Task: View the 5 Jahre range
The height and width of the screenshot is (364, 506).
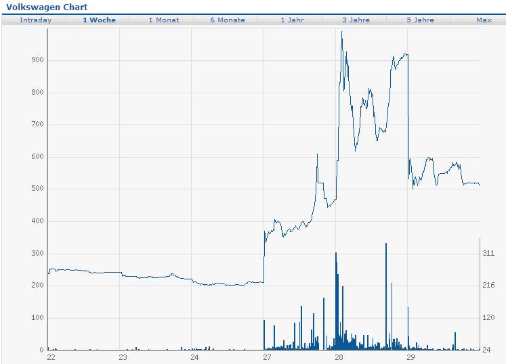Action: (420, 20)
